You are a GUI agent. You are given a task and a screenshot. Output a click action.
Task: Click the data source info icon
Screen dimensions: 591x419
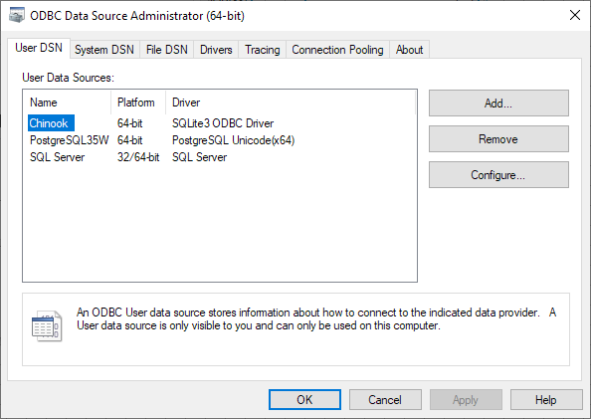tap(47, 325)
